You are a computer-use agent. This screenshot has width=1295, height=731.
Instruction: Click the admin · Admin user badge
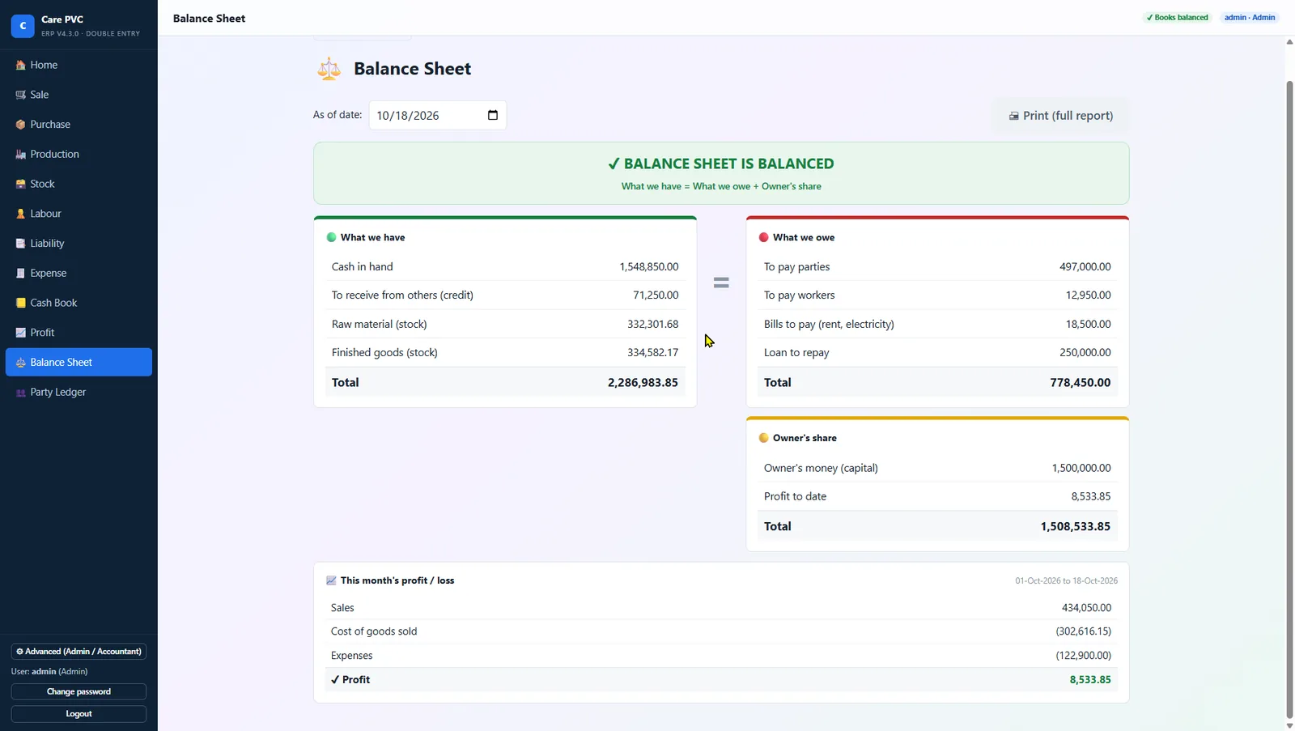1249,18
